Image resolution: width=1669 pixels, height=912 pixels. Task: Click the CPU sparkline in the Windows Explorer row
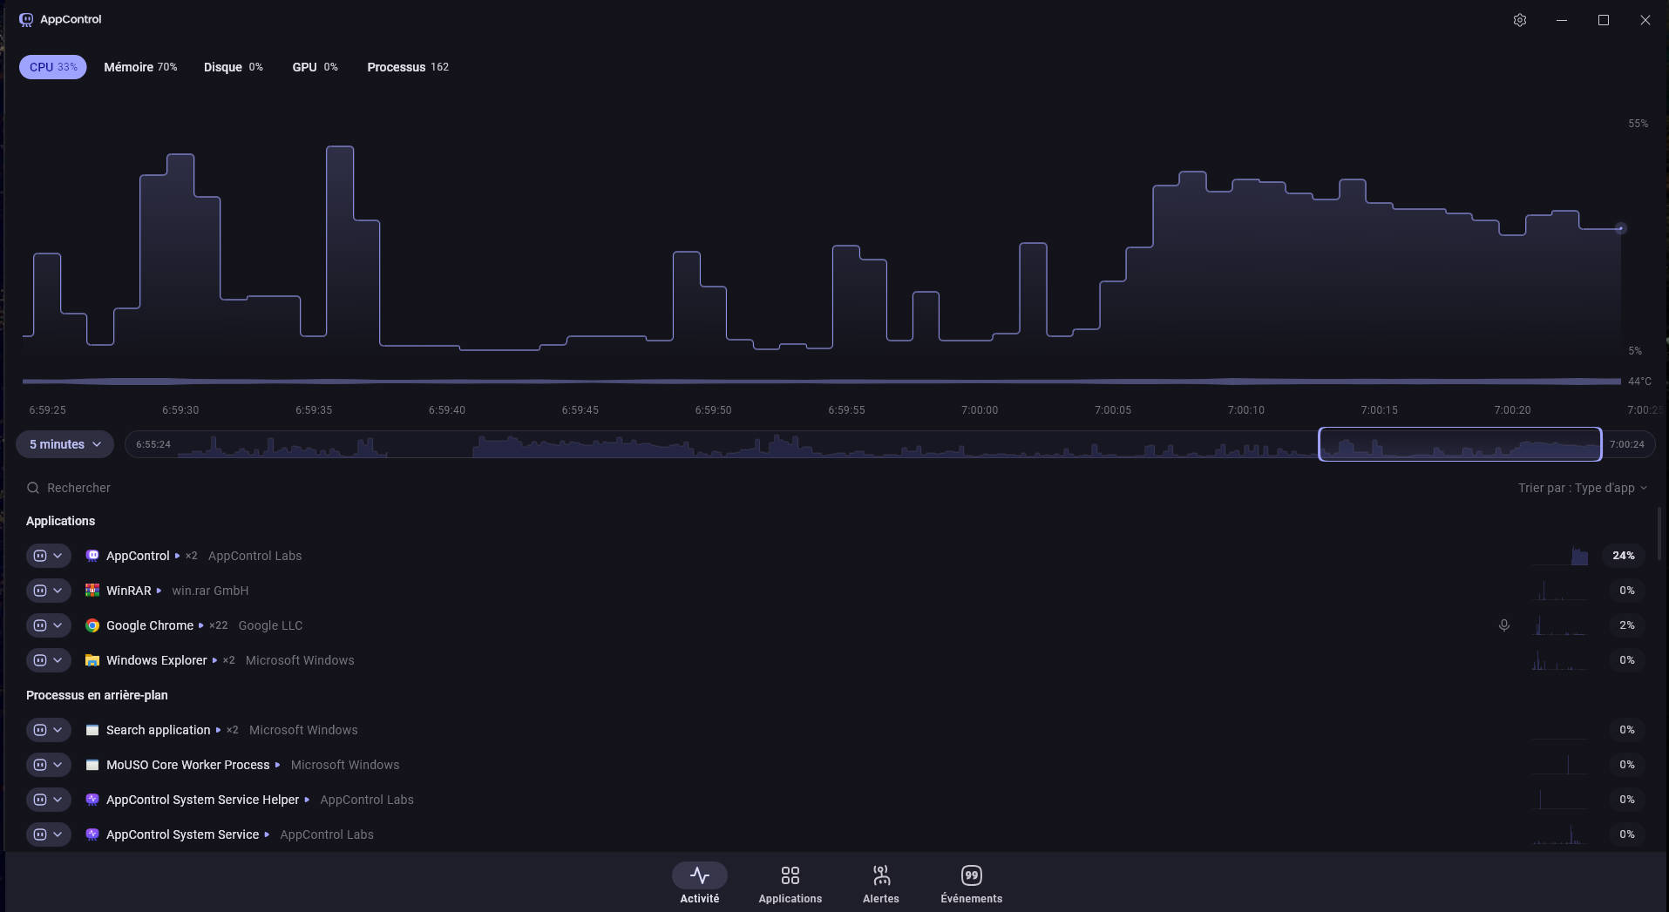(x=1560, y=660)
